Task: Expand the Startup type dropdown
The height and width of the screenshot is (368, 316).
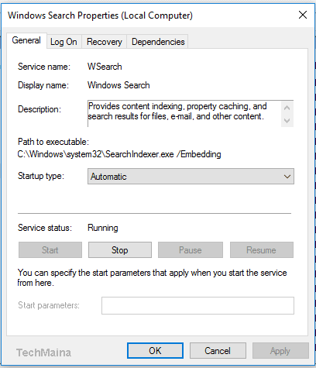Action: pyautogui.click(x=191, y=177)
